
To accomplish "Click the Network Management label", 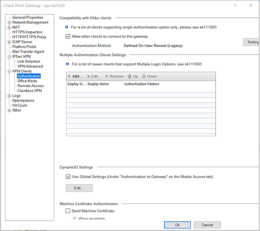I will [x=30, y=23].
